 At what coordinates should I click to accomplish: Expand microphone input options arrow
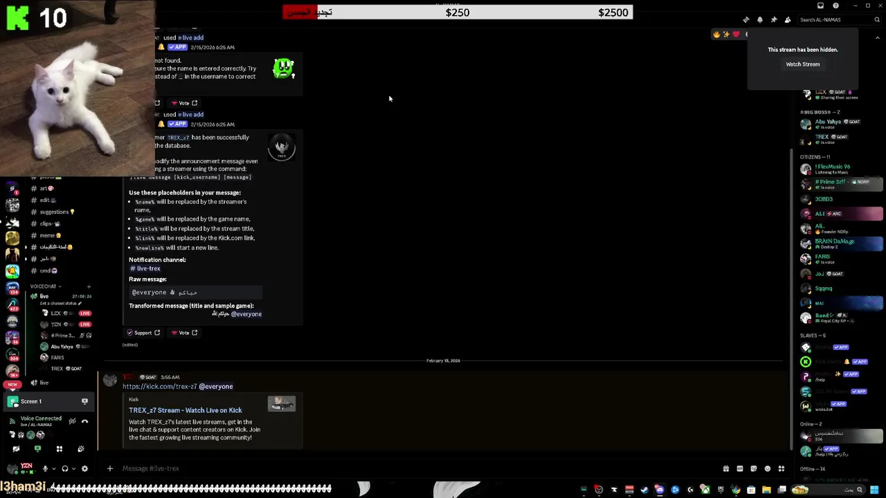tap(54, 468)
